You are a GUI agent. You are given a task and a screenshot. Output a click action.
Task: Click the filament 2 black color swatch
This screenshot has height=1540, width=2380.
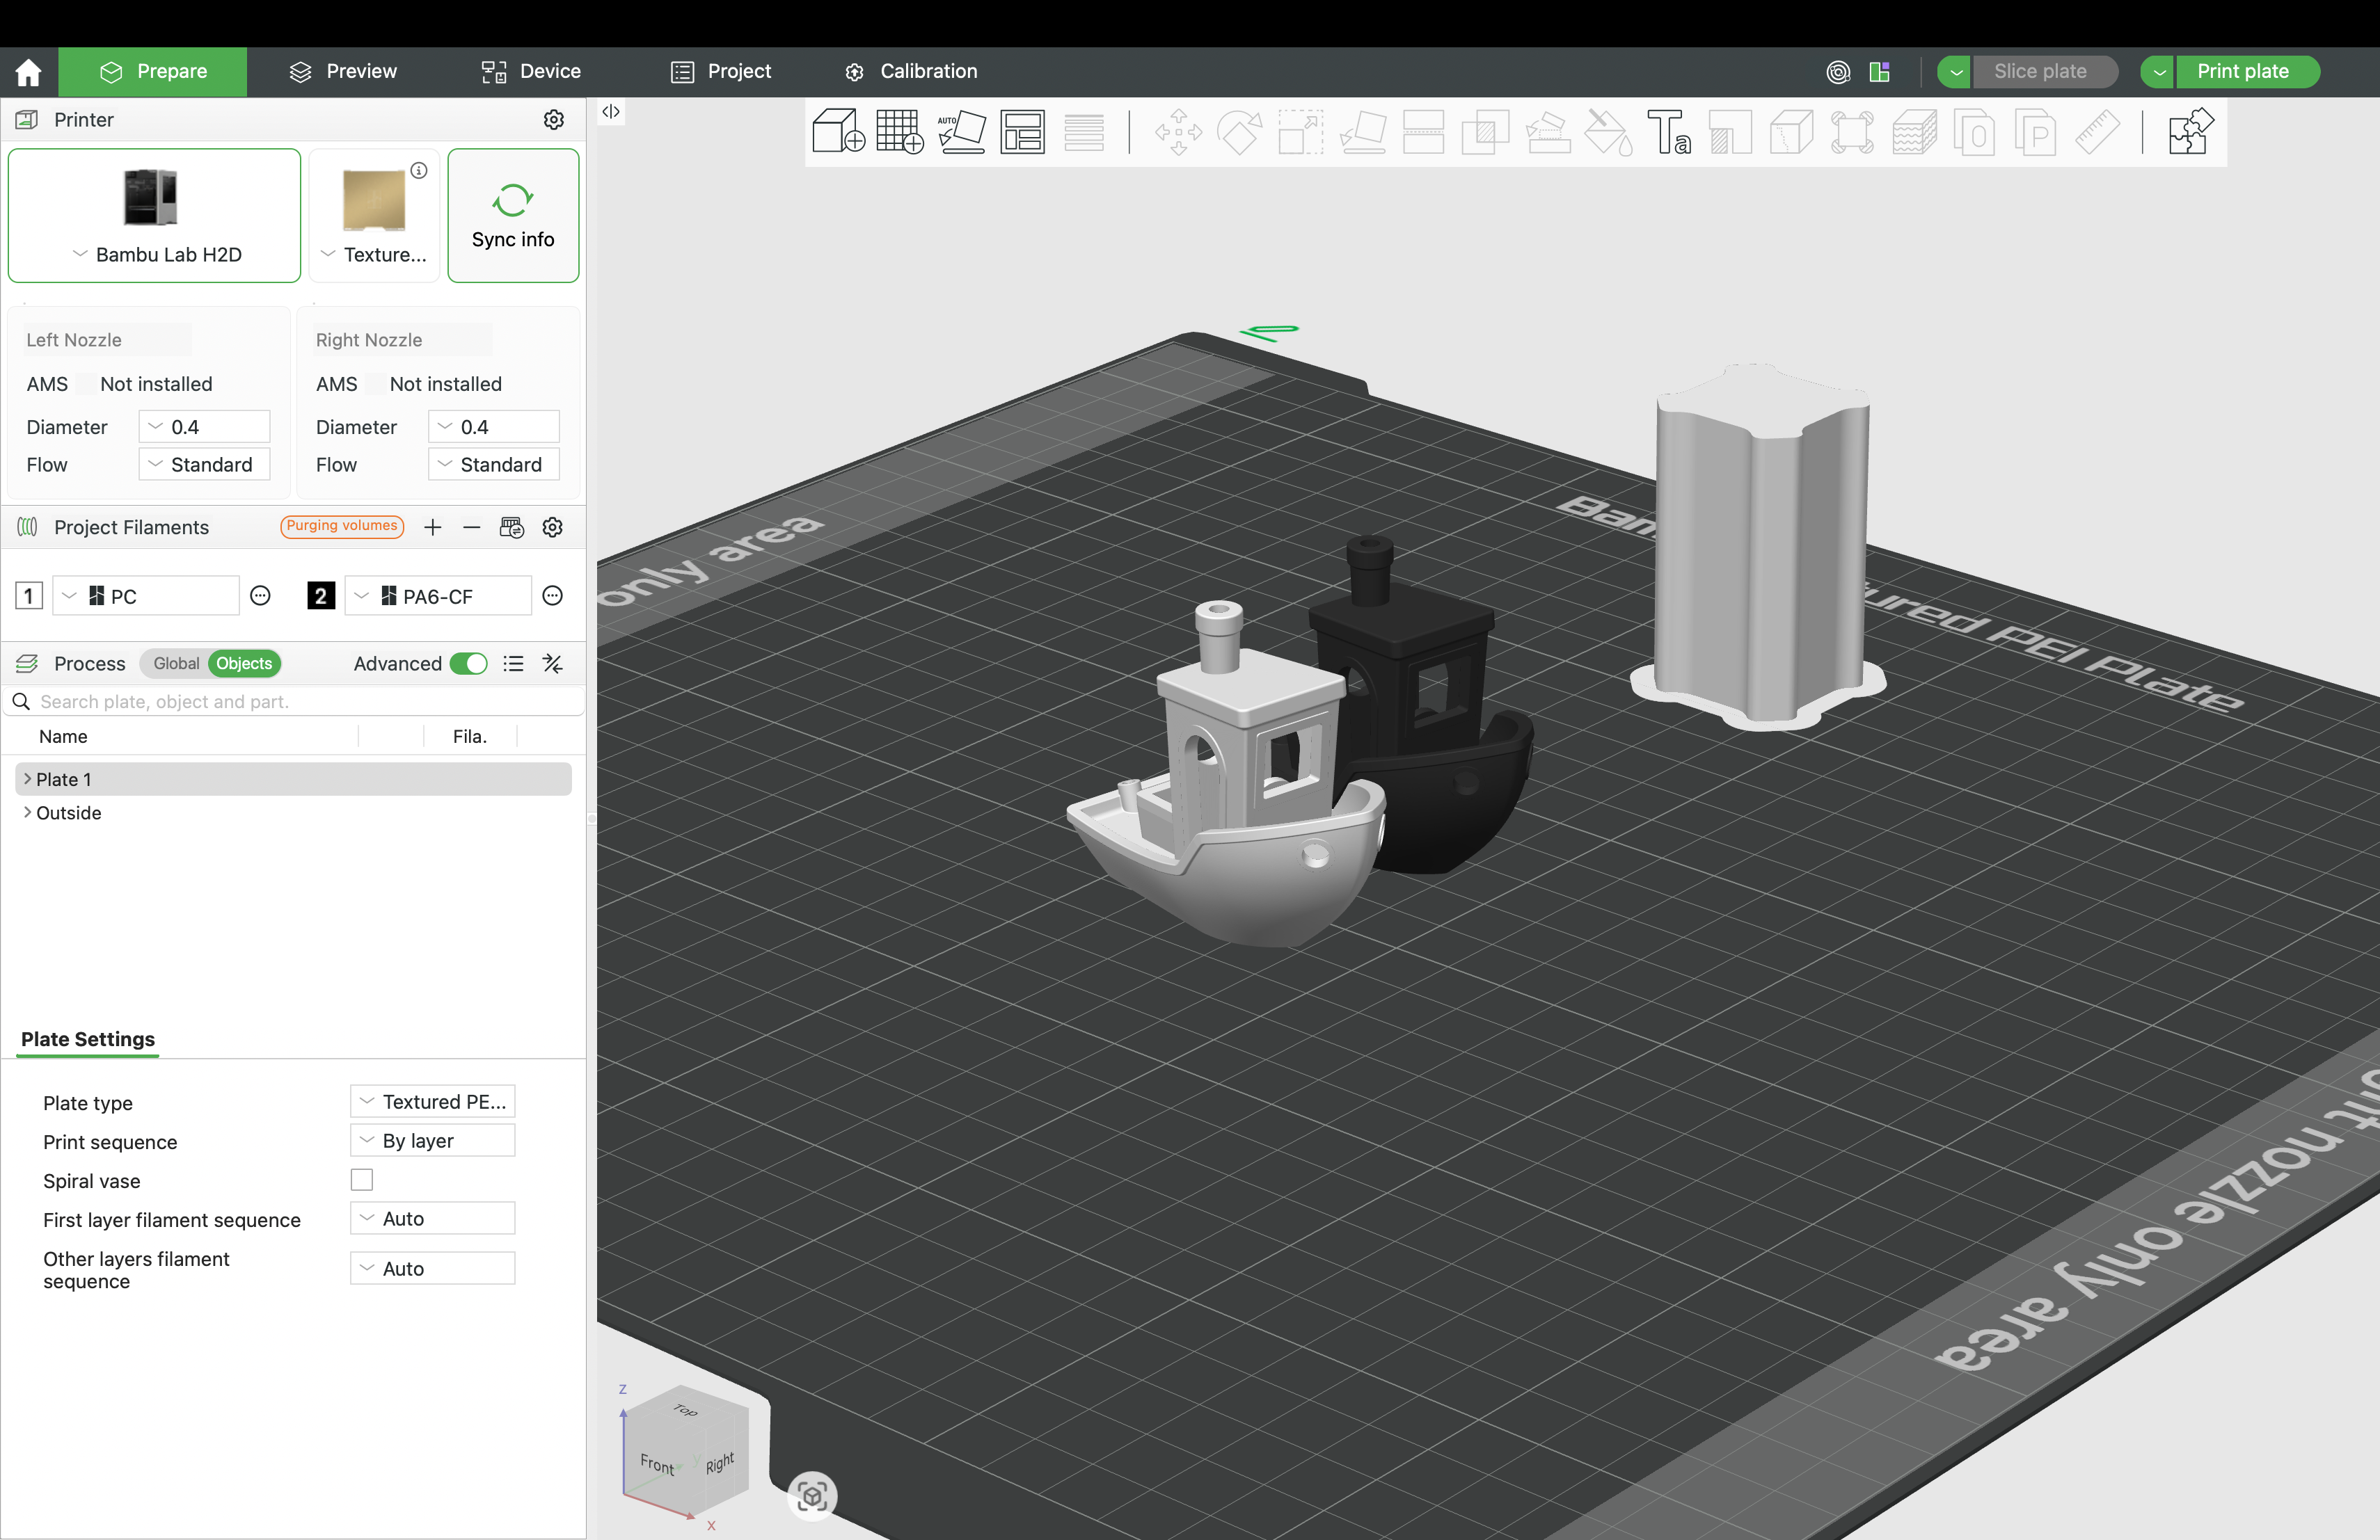coord(320,597)
